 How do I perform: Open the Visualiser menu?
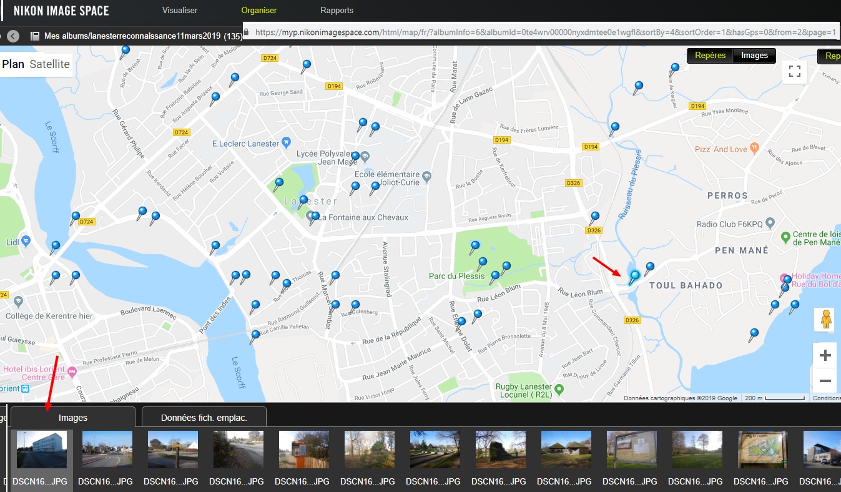click(180, 11)
